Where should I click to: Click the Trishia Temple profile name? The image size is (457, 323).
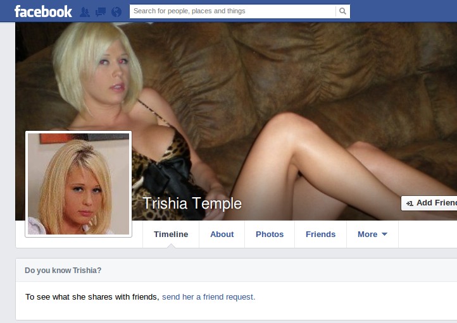192,203
